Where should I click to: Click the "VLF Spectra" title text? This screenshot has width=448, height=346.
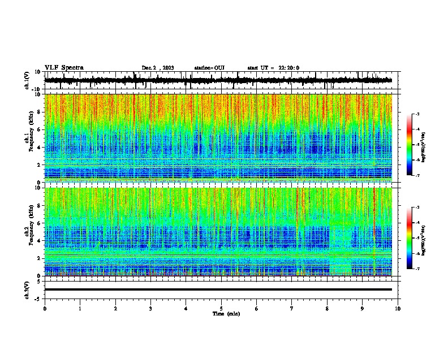click(64, 68)
